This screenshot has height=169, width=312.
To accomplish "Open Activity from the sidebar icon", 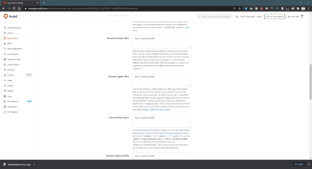I will [5, 33].
